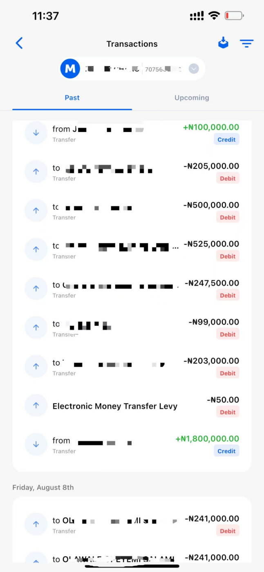
Task: Tap the back arrow icon
Action: pyautogui.click(x=19, y=43)
